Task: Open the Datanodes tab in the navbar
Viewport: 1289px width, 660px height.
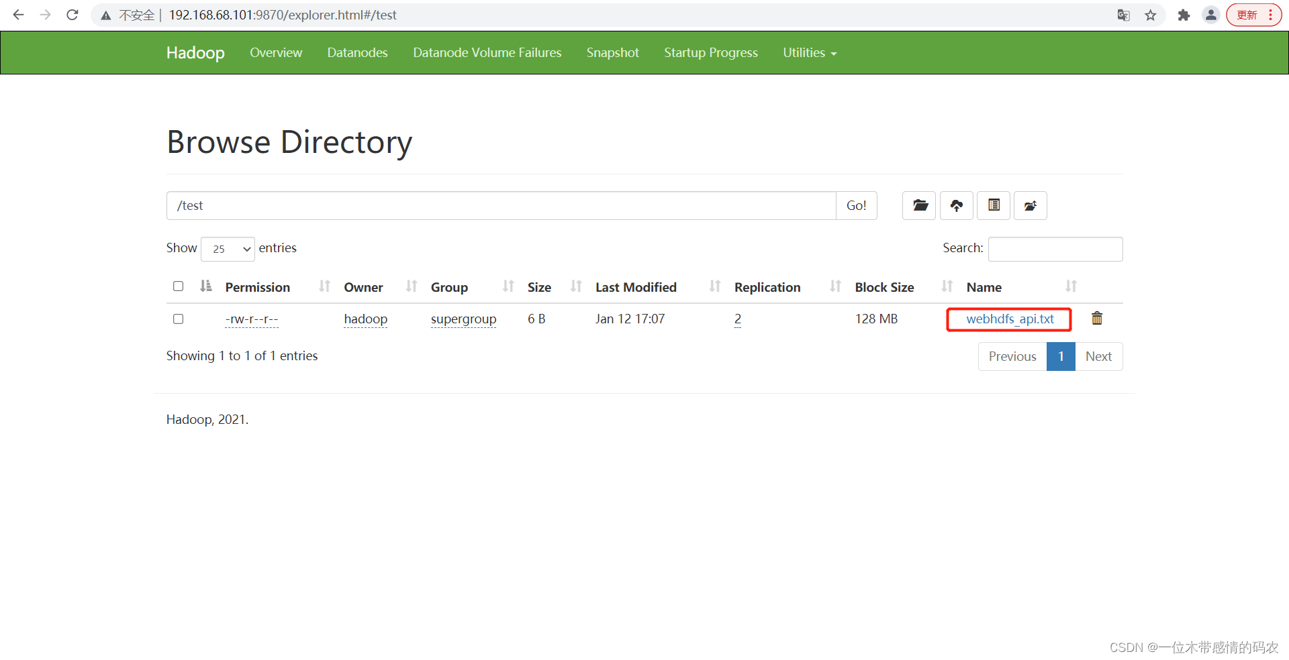Action: [357, 53]
